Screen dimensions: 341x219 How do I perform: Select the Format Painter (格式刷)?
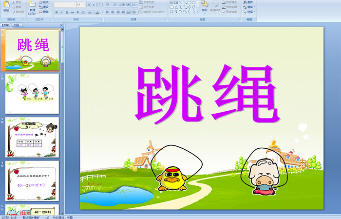point(18,12)
